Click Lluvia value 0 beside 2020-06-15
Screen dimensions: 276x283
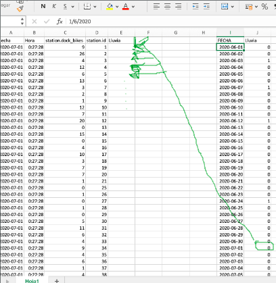tap(258, 141)
